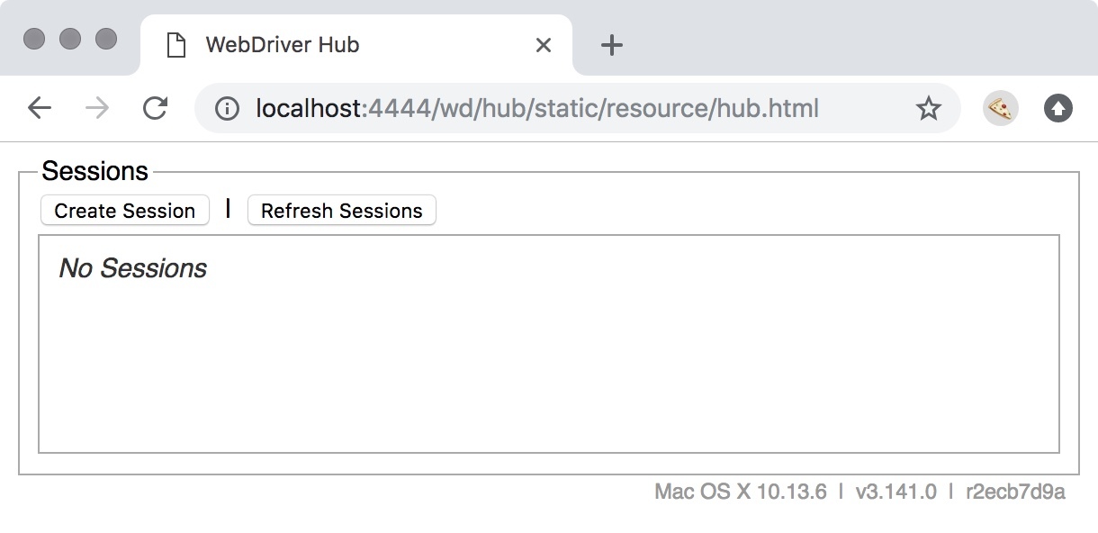Click the pizza extension icon

(x=999, y=107)
